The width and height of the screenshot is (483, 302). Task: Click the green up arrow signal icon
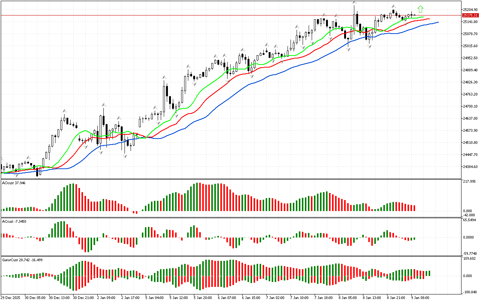click(x=420, y=9)
